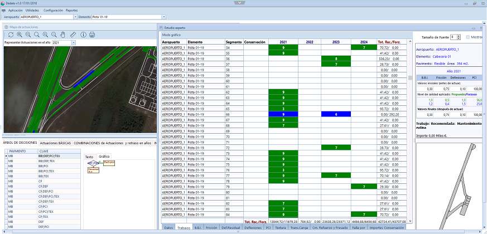
Task: Click the blue 2021 cell of segment 66
Action: pos(283,114)
